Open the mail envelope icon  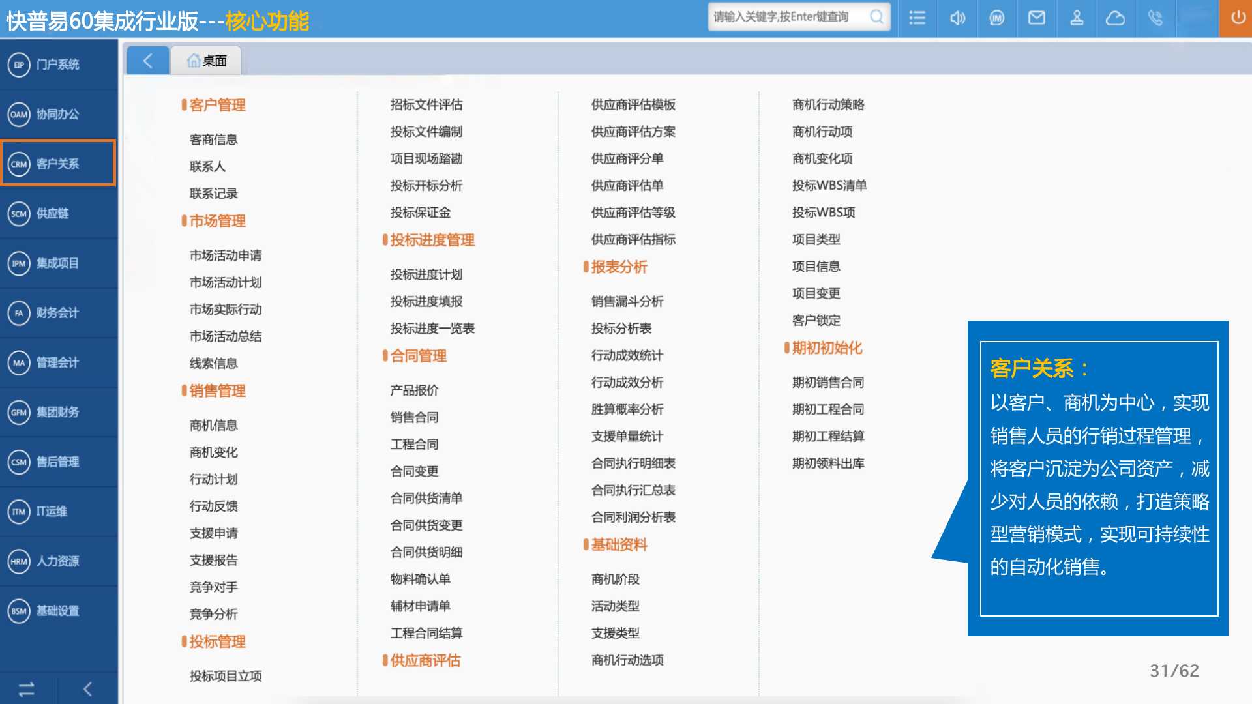click(1036, 18)
